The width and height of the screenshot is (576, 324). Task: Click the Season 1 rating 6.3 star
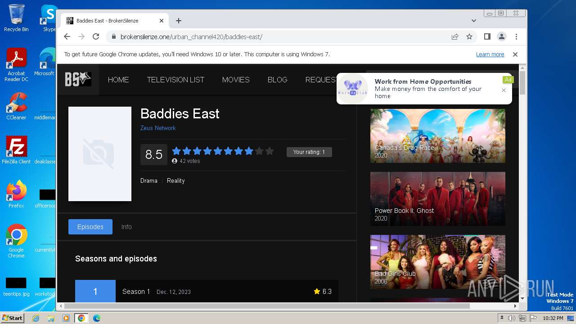tap(317, 292)
